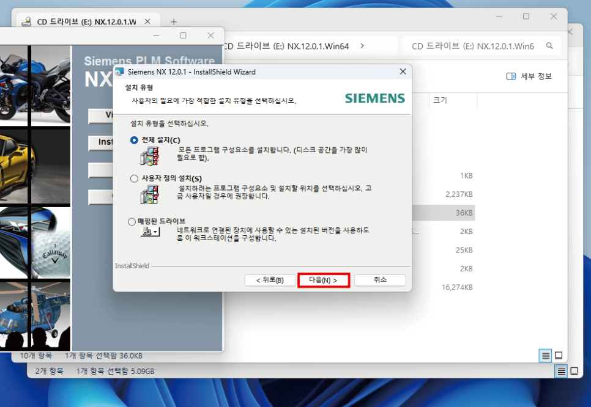Minimize the NX launcher window
This screenshot has width=591, height=407.
(x=156, y=35)
